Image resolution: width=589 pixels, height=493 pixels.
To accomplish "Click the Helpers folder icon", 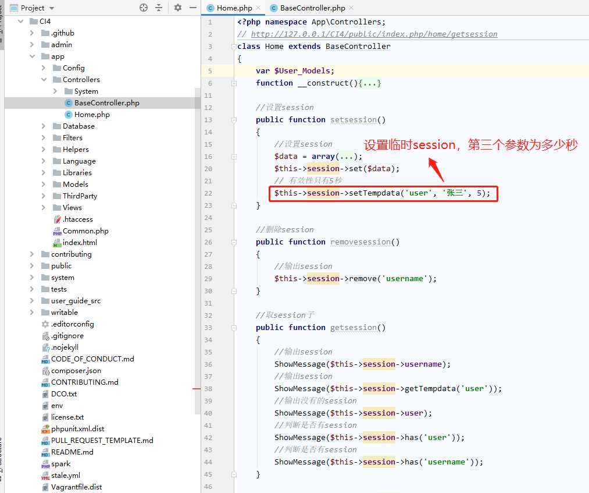I will [x=57, y=150].
